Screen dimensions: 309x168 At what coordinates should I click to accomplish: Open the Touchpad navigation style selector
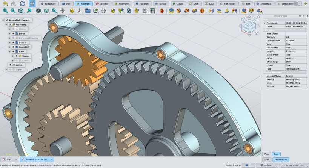[267, 165]
